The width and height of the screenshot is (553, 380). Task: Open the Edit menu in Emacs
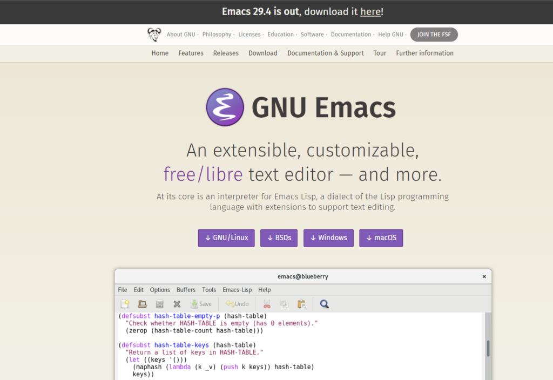(138, 290)
